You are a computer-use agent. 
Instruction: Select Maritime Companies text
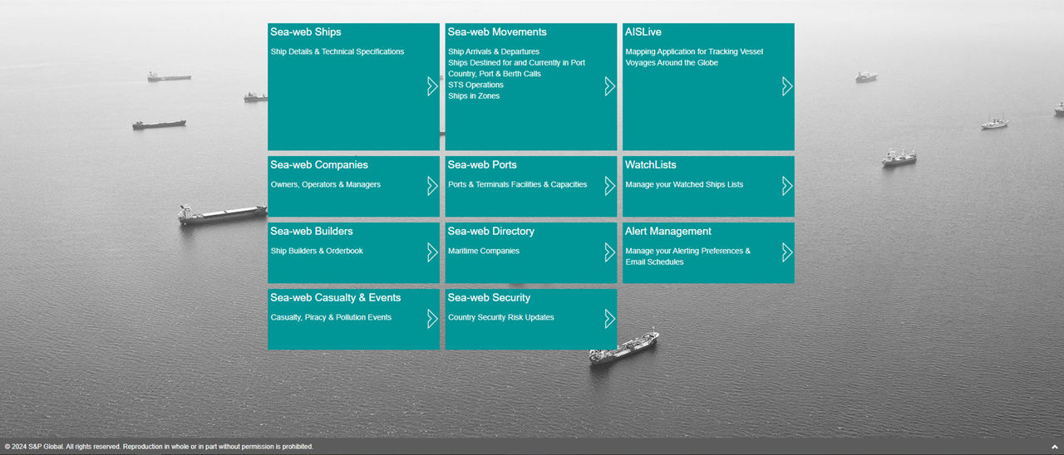coord(484,251)
